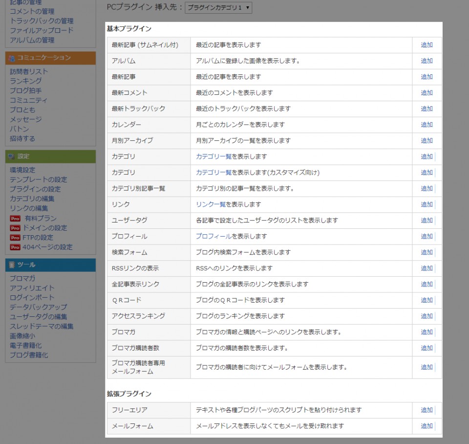Click the Pro badge beside 404ページの設定
This screenshot has height=444, width=469.
pos(15,247)
